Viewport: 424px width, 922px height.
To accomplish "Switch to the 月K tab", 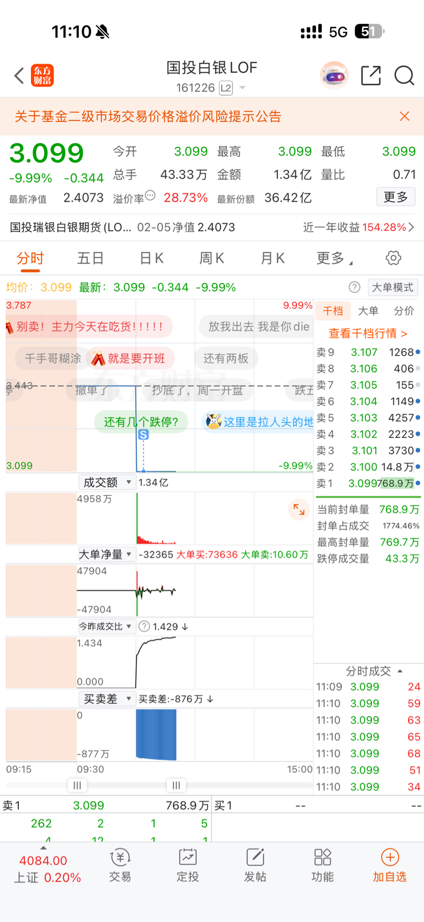I will pos(273,258).
